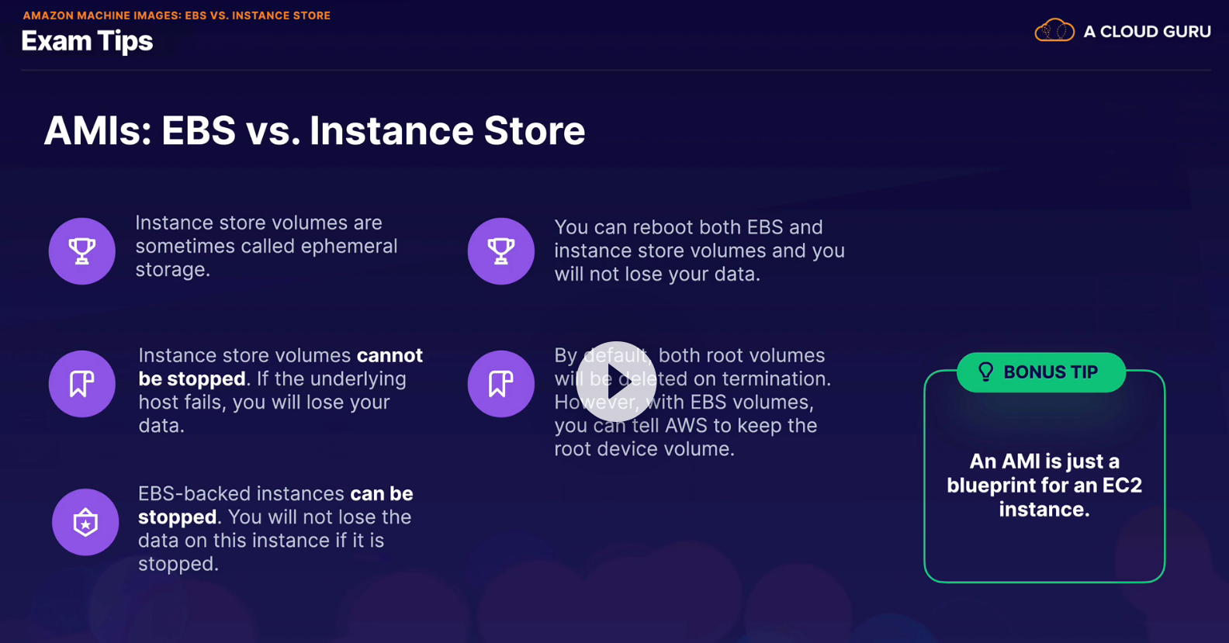This screenshot has height=643, width=1229.
Task: Click the 'Exam Tips' slide title
Action: tap(87, 41)
